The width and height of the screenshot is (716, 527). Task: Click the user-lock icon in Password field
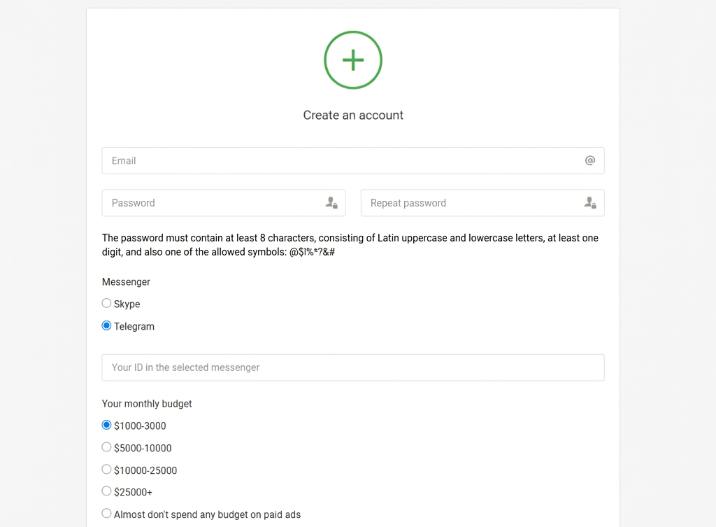click(x=331, y=202)
